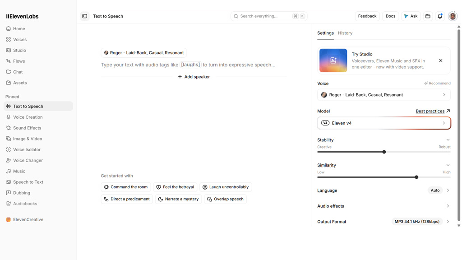Open the notifications bell
Image resolution: width=462 pixels, height=260 pixels.
440,16
